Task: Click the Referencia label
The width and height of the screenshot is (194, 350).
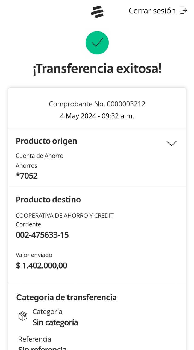Action: (35, 339)
